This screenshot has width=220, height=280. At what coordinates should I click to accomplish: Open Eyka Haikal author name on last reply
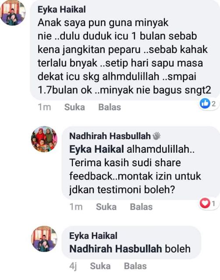[93, 236]
